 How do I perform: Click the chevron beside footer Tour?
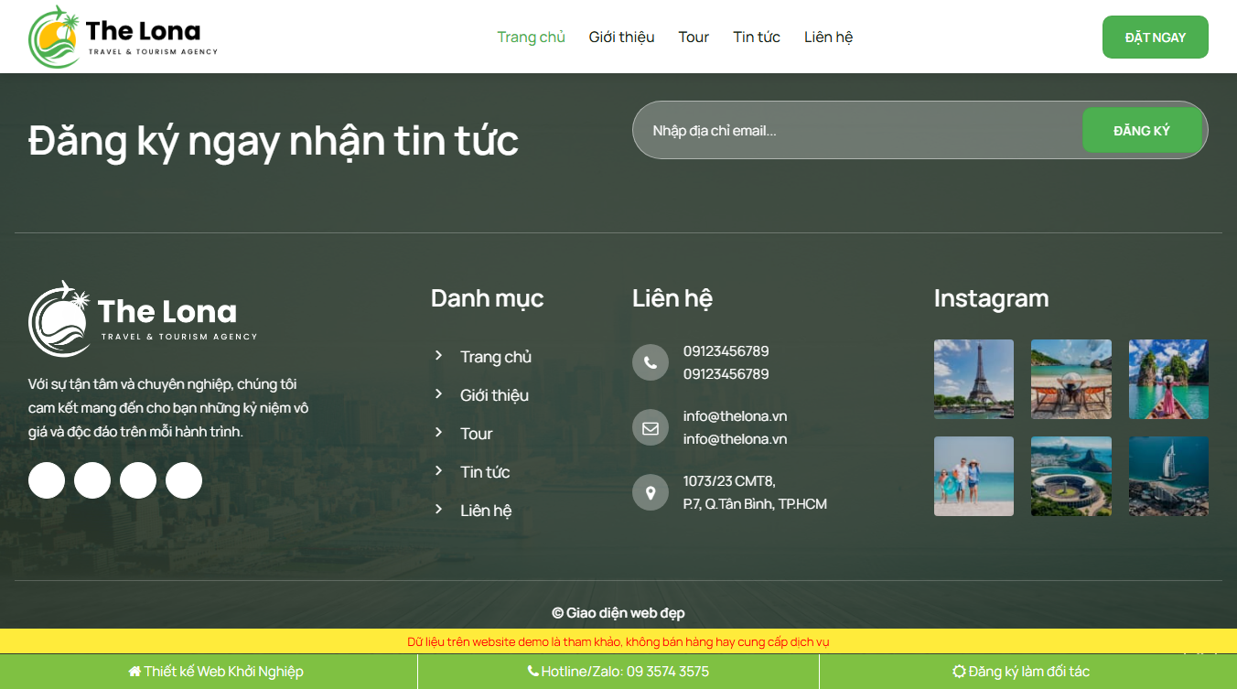(439, 432)
